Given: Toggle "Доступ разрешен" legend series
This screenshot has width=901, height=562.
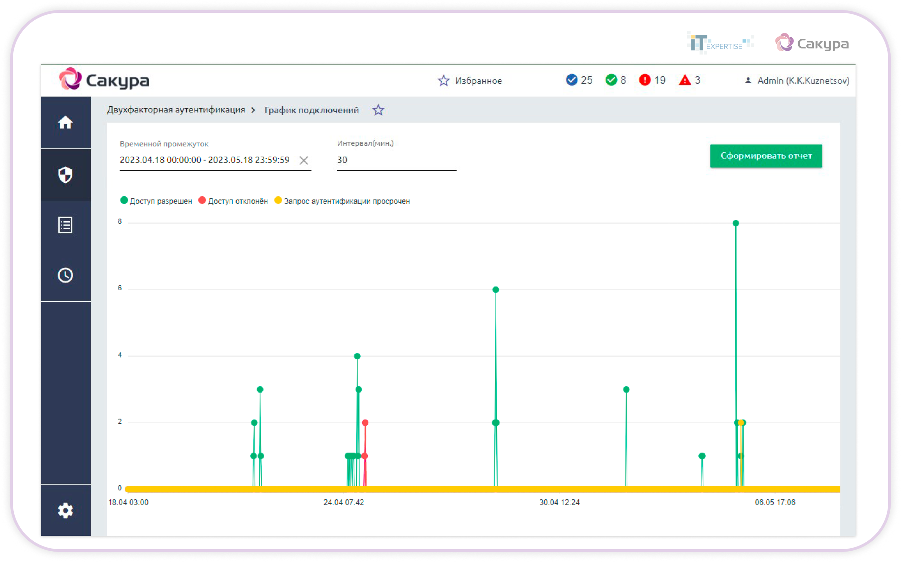Looking at the screenshot, I should point(157,201).
